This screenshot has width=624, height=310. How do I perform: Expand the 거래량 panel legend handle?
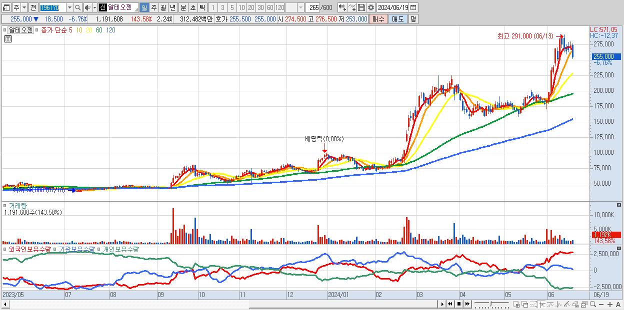click(x=4, y=206)
